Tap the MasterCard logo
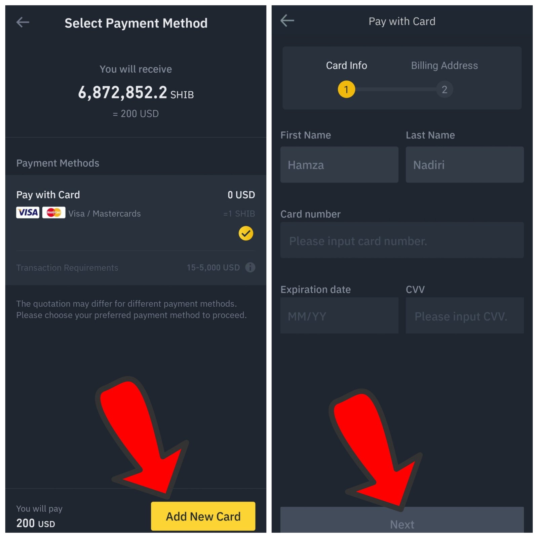This screenshot has height=538, width=538. (54, 213)
